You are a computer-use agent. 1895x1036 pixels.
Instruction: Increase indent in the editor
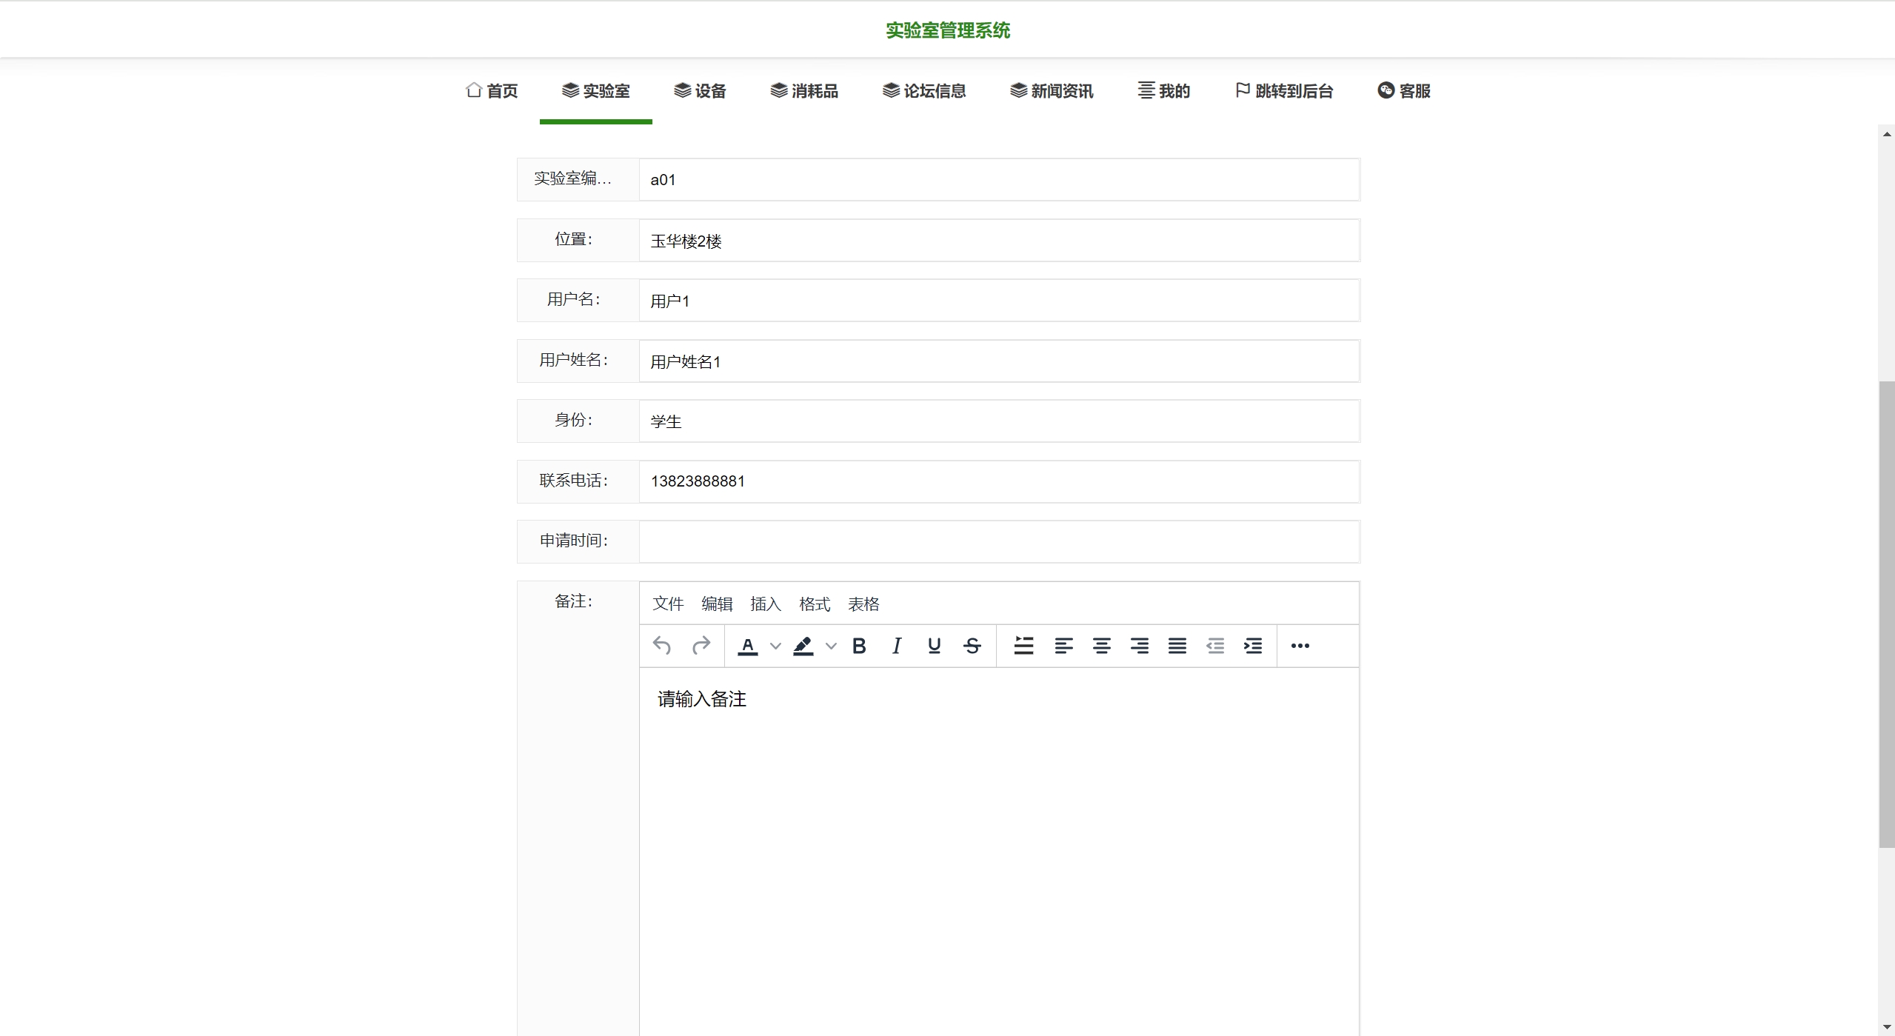tap(1253, 646)
